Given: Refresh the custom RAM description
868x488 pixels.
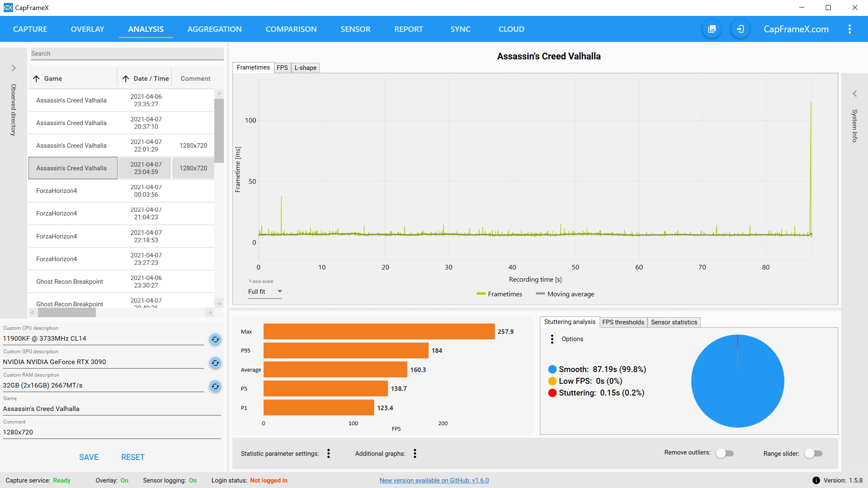Looking at the screenshot, I should 215,386.
